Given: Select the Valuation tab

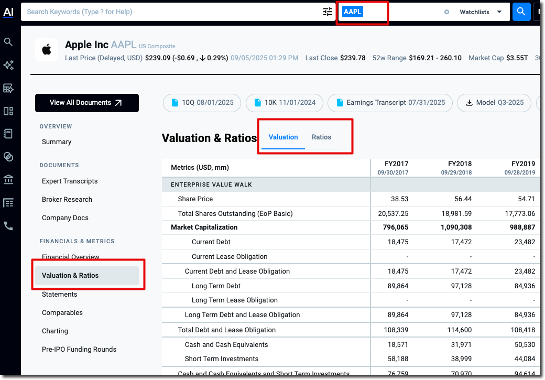Looking at the screenshot, I should point(283,137).
